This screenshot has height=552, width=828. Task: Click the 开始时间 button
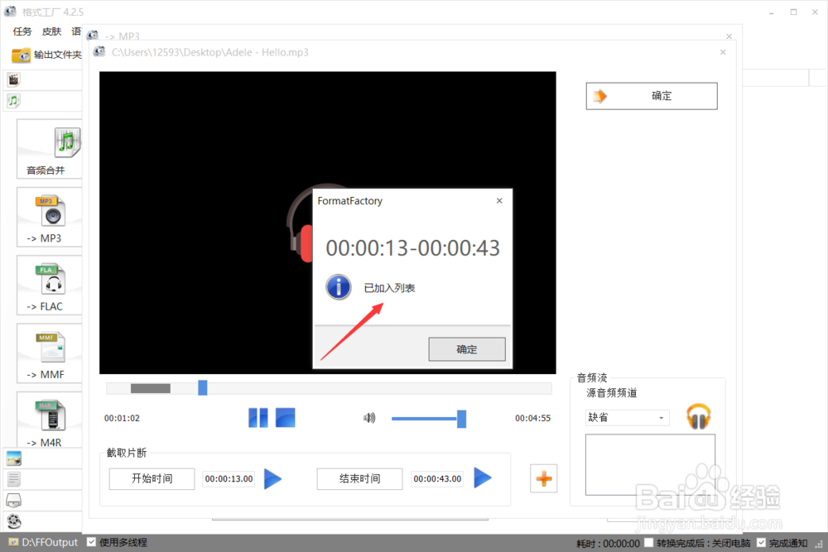point(152,478)
